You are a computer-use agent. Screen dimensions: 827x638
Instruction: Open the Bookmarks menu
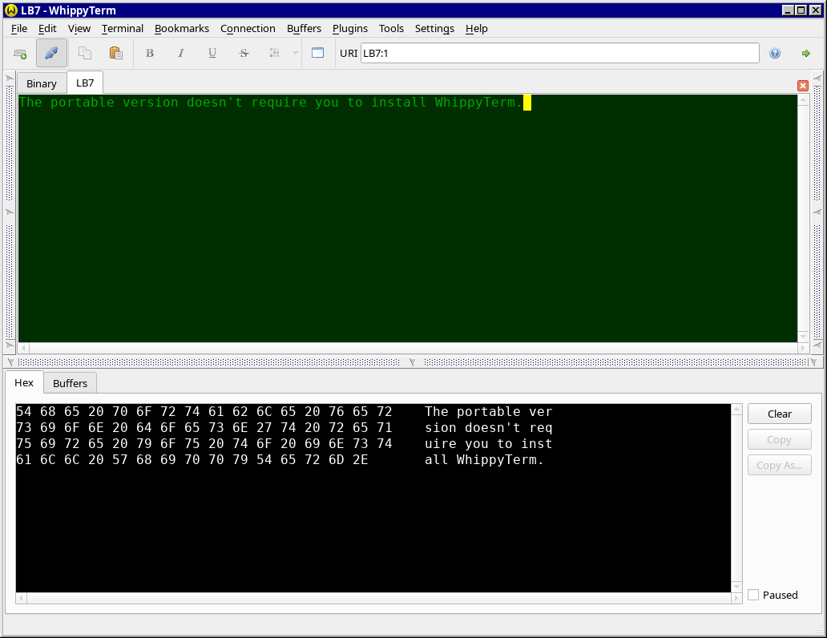pos(181,28)
